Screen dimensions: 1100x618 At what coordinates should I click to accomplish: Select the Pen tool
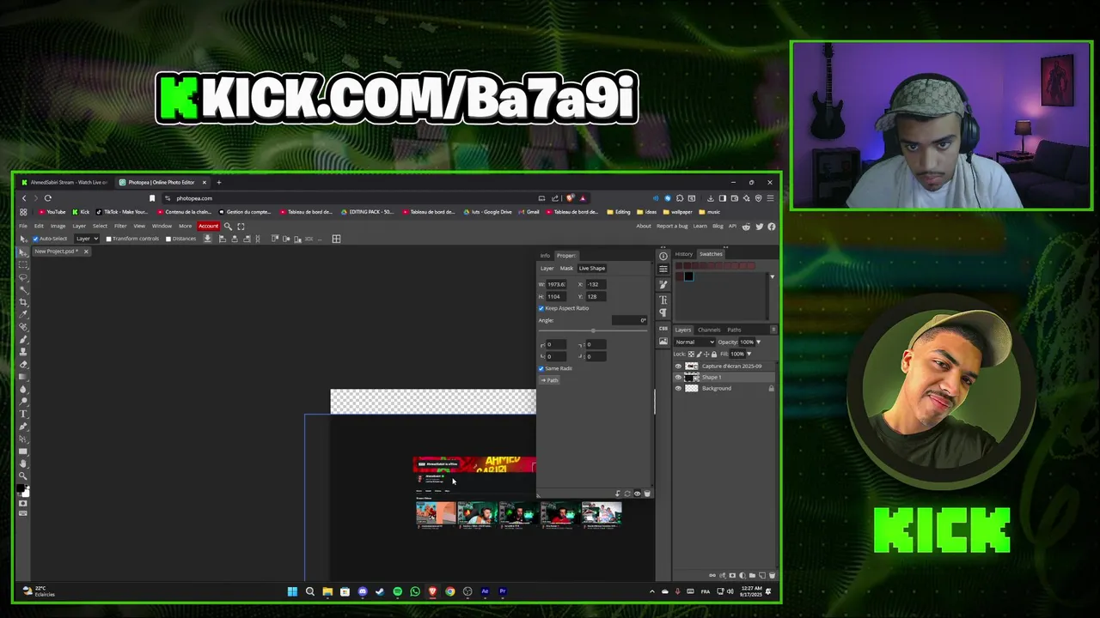(x=23, y=426)
